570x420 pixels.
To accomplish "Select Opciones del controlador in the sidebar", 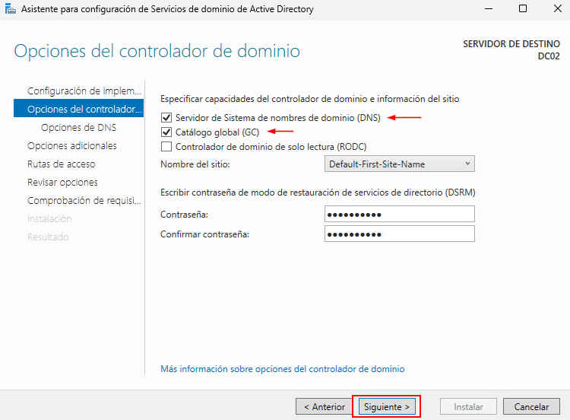I will tap(84, 109).
